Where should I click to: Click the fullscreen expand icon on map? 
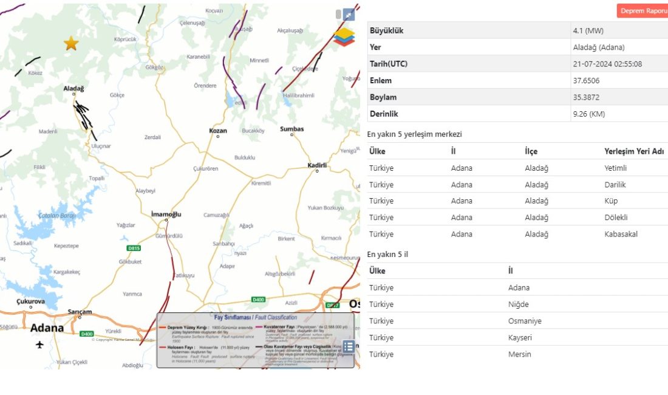pos(349,15)
